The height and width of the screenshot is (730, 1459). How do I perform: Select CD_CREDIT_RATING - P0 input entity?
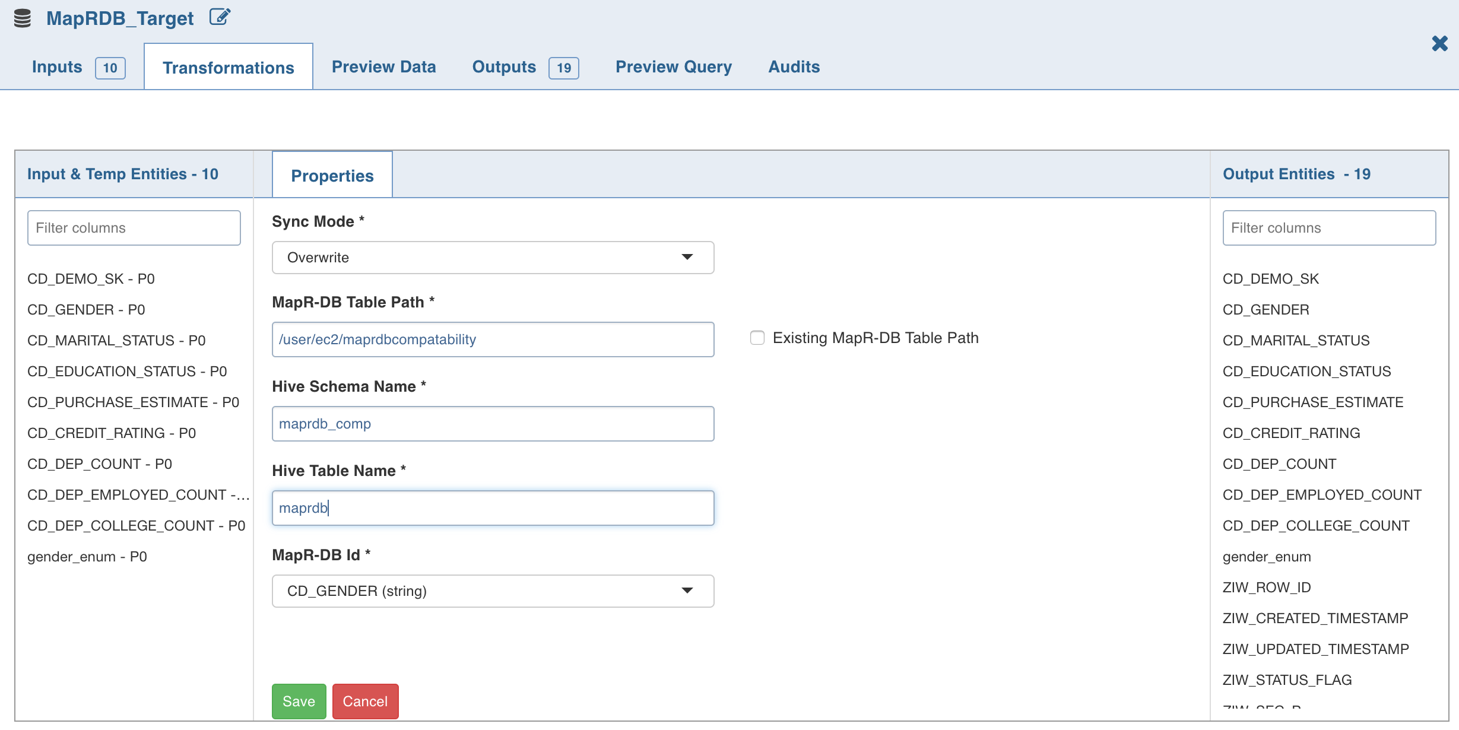coord(112,433)
